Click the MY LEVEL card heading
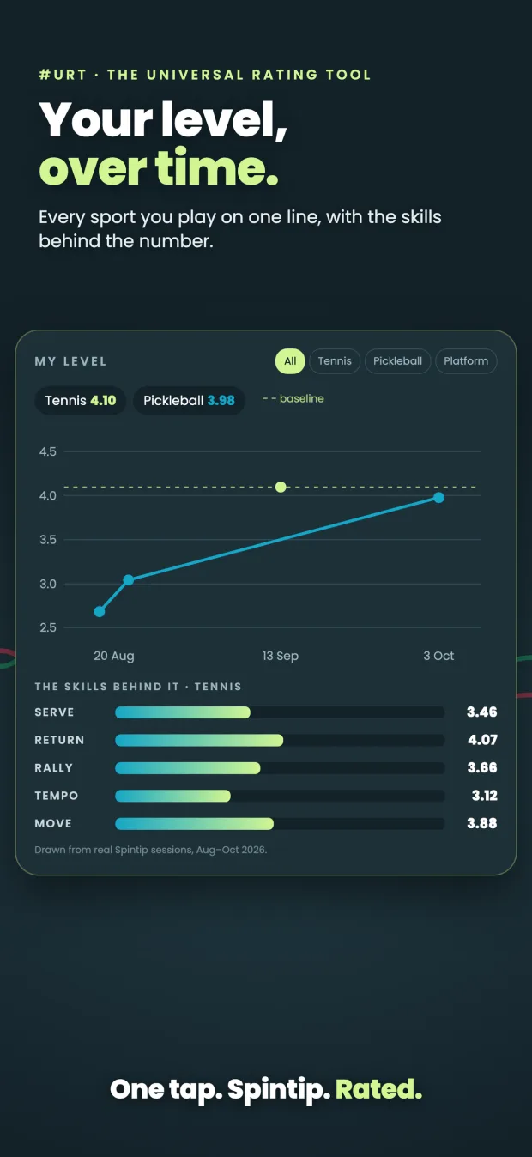Screen dimensions: 532x1157 point(70,361)
